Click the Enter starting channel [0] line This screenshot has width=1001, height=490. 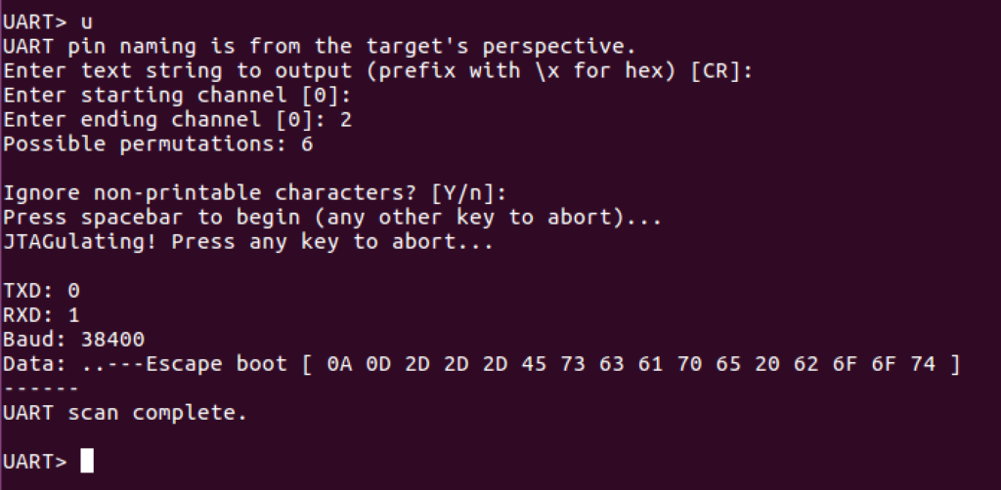(x=178, y=95)
